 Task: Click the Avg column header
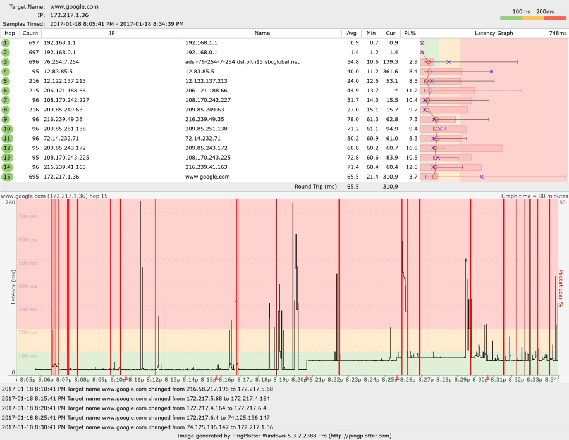pyautogui.click(x=352, y=33)
